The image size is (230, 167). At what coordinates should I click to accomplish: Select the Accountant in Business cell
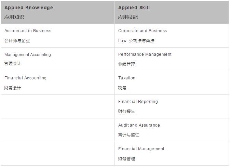28,31
